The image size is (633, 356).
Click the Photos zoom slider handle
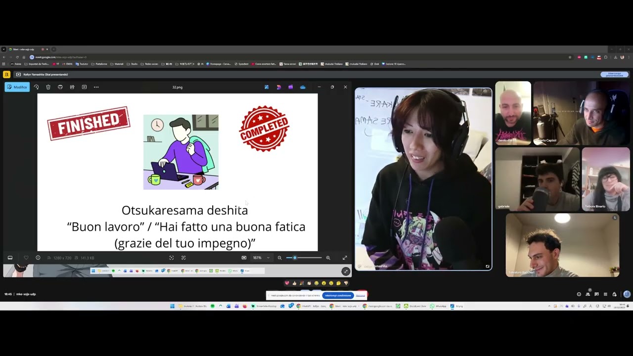pyautogui.click(x=295, y=258)
